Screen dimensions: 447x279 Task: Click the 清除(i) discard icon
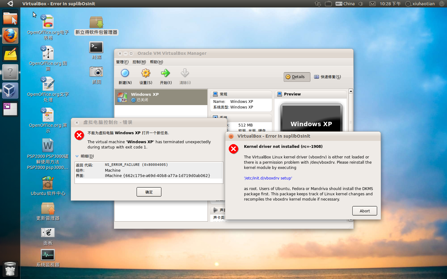tap(185, 73)
